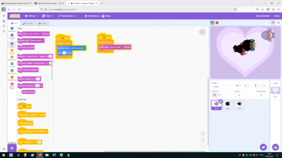Delete the Tatiana sprite with the trash icon
282x158 pixels.
click(221, 101)
